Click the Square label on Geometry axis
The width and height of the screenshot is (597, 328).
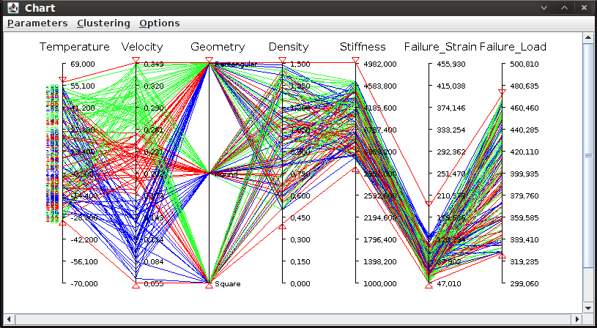[228, 284]
